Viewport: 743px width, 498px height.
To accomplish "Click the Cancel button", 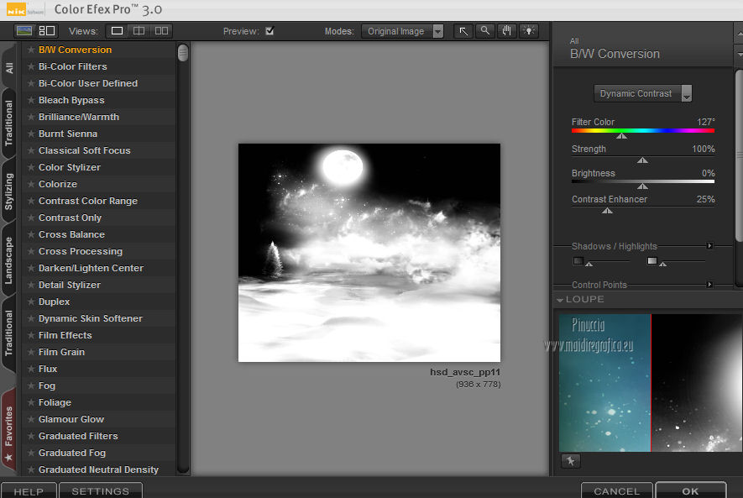I will (616, 490).
